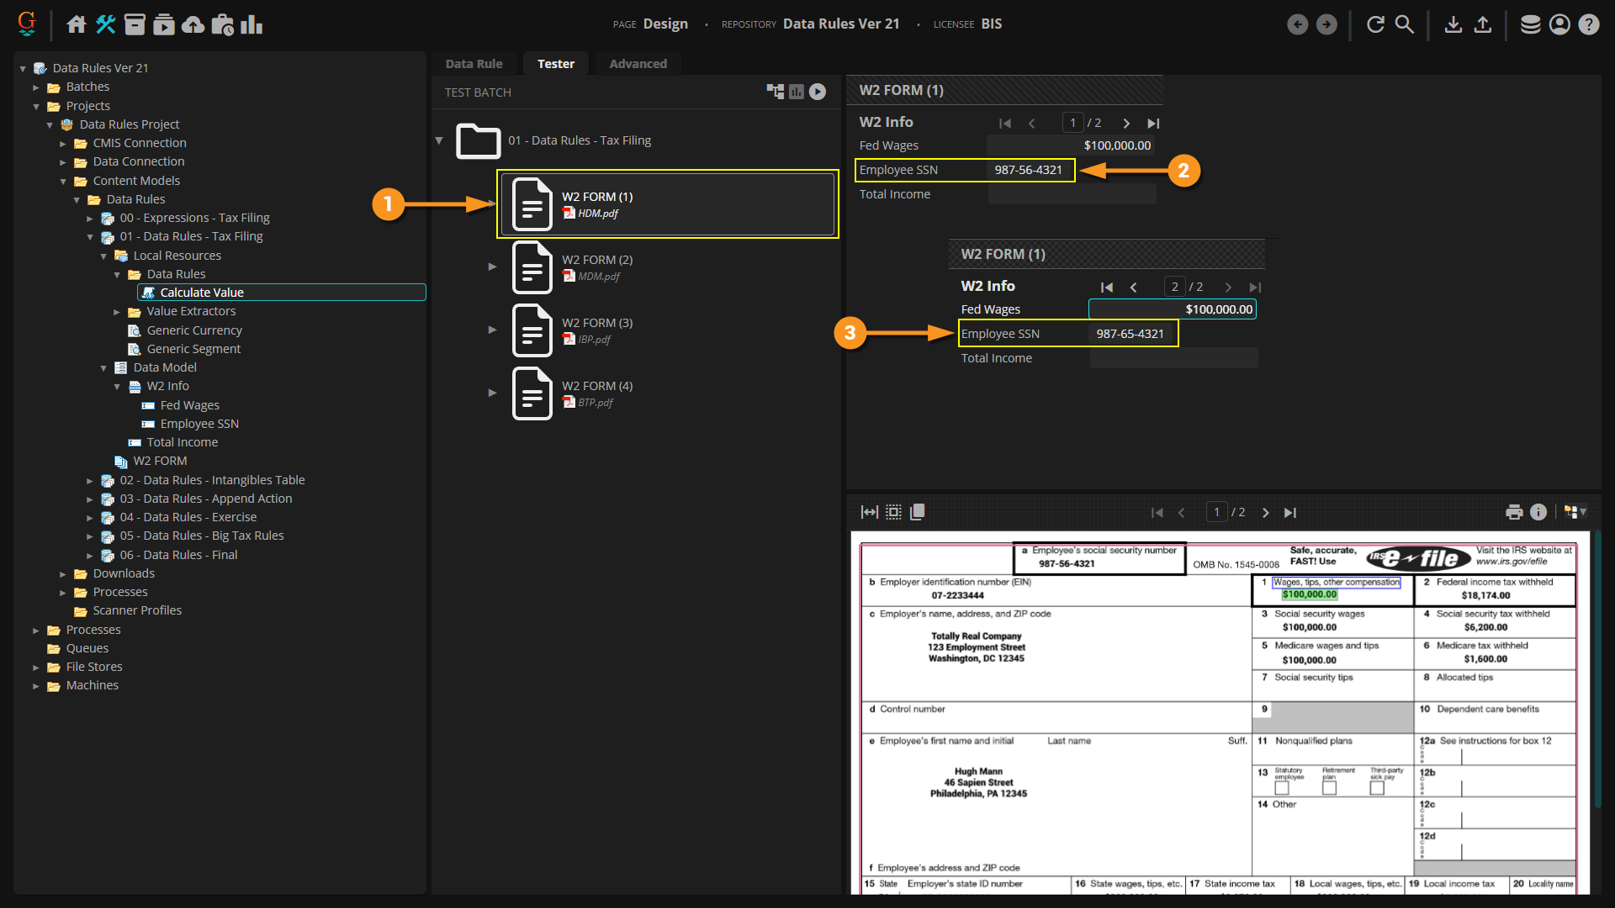Screen dimensions: 1615x908
Task: Open the user account icon
Action: 1559,24
